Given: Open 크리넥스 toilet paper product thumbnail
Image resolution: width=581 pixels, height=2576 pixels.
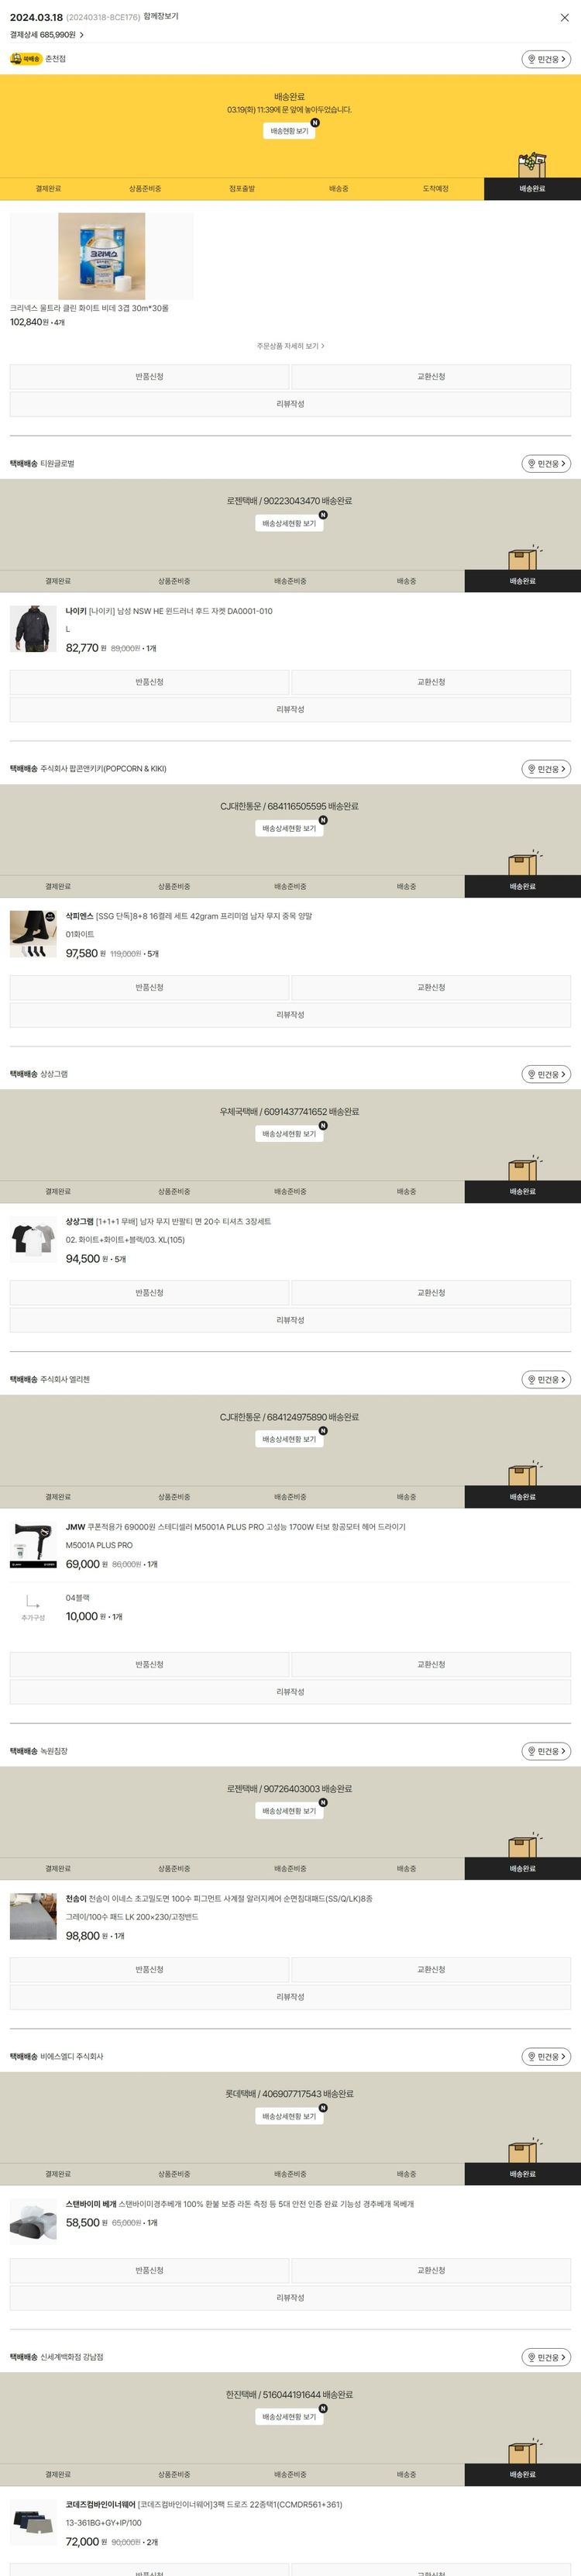Looking at the screenshot, I should (x=102, y=256).
